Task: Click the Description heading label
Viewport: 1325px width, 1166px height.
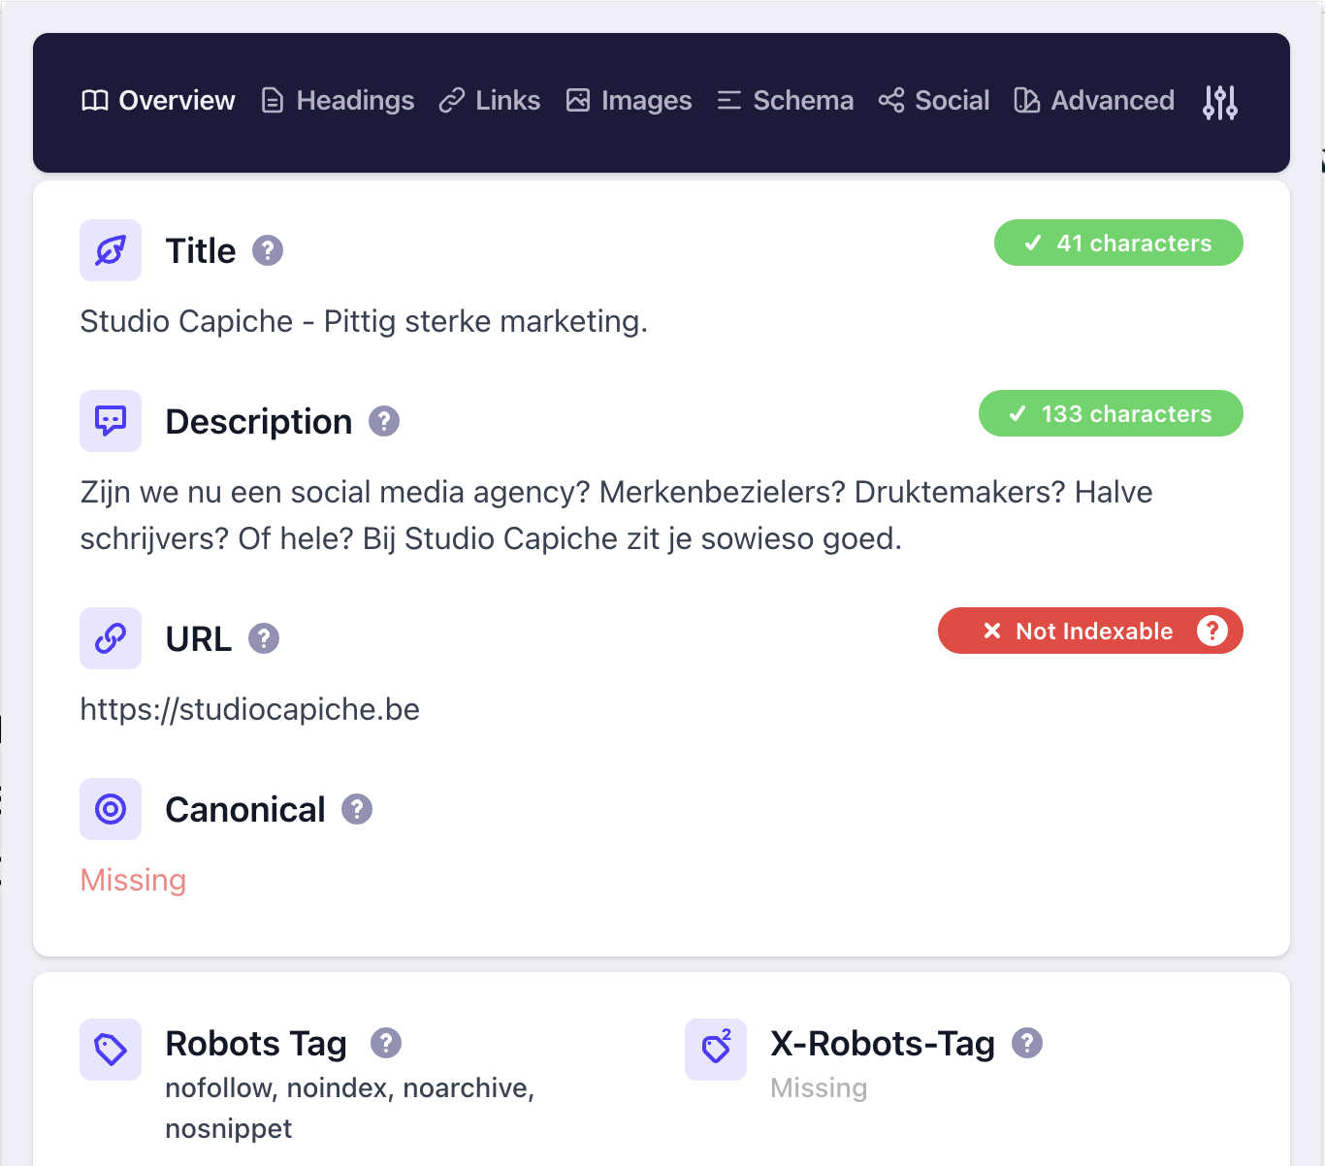Action: point(259,421)
